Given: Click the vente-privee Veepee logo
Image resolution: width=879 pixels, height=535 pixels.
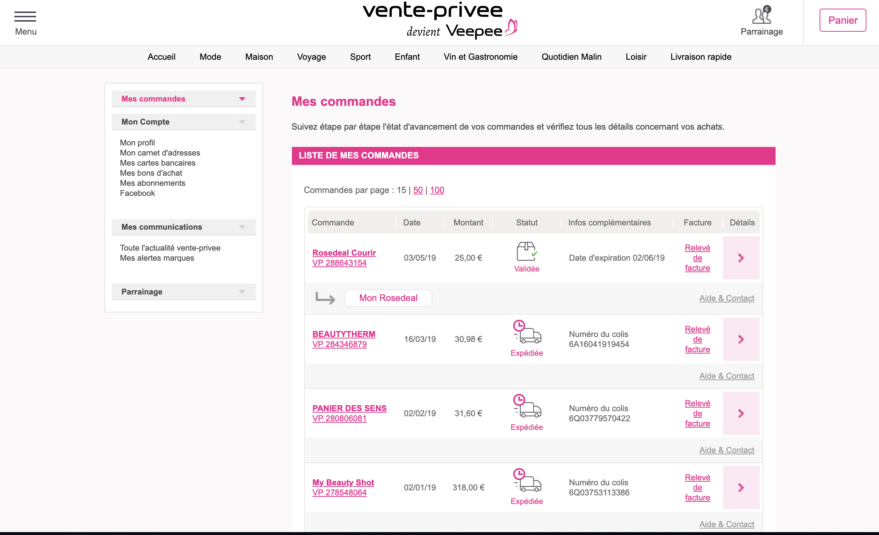Looking at the screenshot, I should point(440,20).
